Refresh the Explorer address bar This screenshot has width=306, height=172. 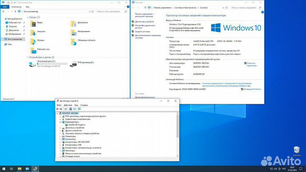[x=93, y=11]
